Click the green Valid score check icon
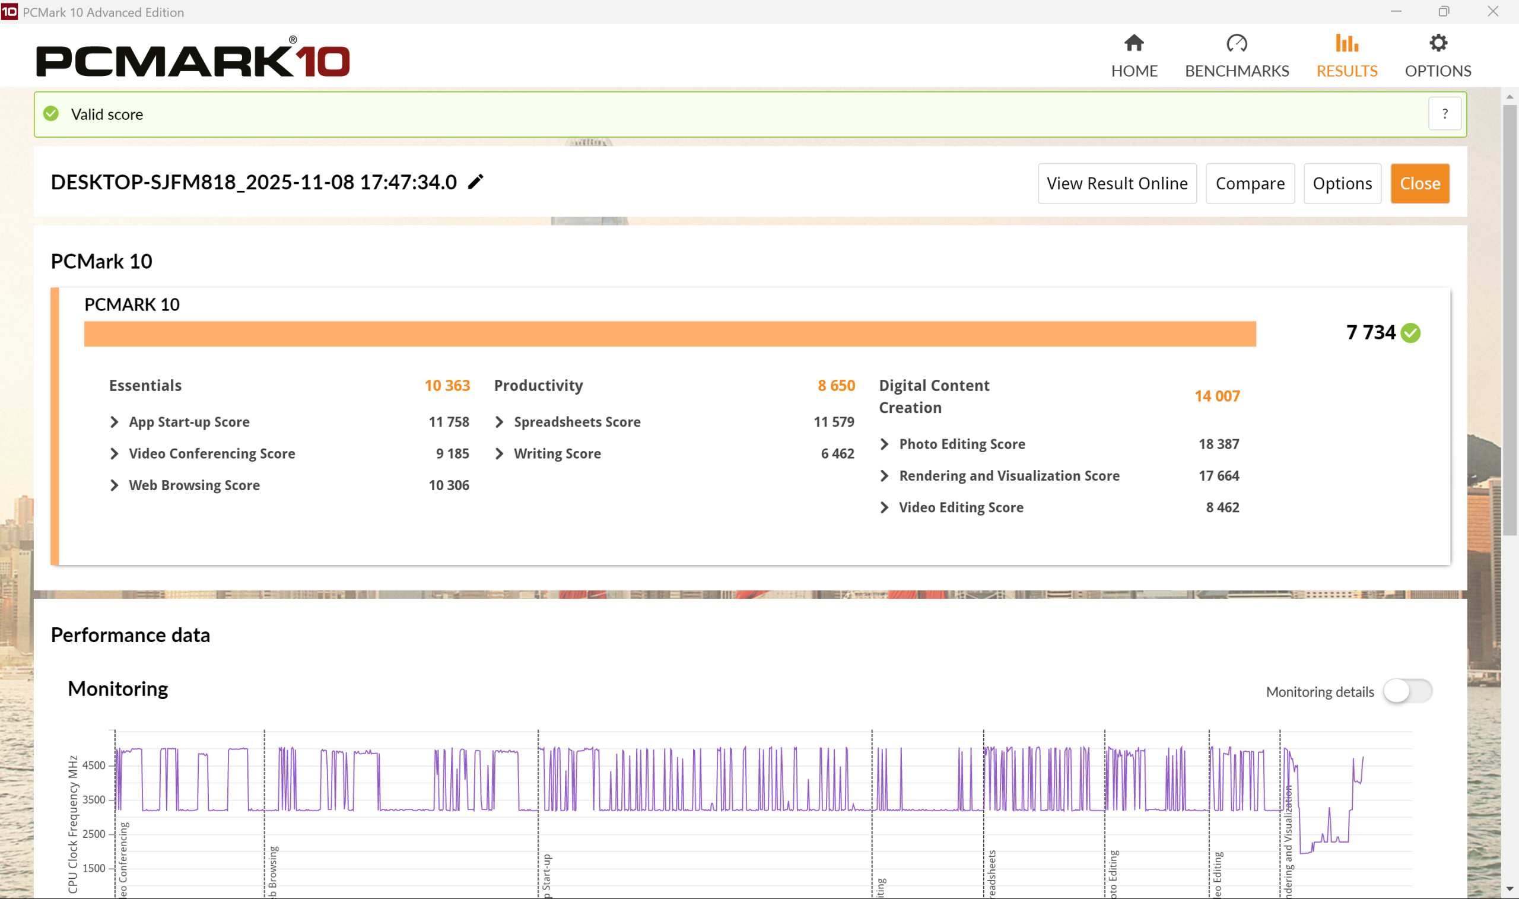Screen dimensions: 1519x899 [x=52, y=114]
